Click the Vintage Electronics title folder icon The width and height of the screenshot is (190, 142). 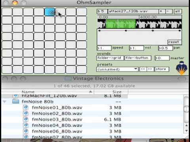pos(68,78)
